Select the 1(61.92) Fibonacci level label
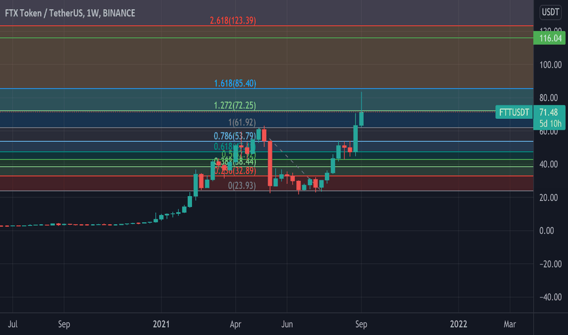The image size is (568, 335). [x=242, y=122]
